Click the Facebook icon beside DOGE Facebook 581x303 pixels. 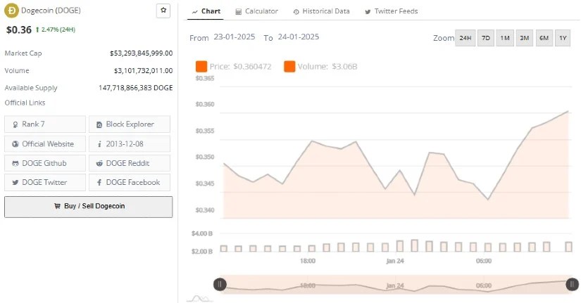(x=99, y=182)
